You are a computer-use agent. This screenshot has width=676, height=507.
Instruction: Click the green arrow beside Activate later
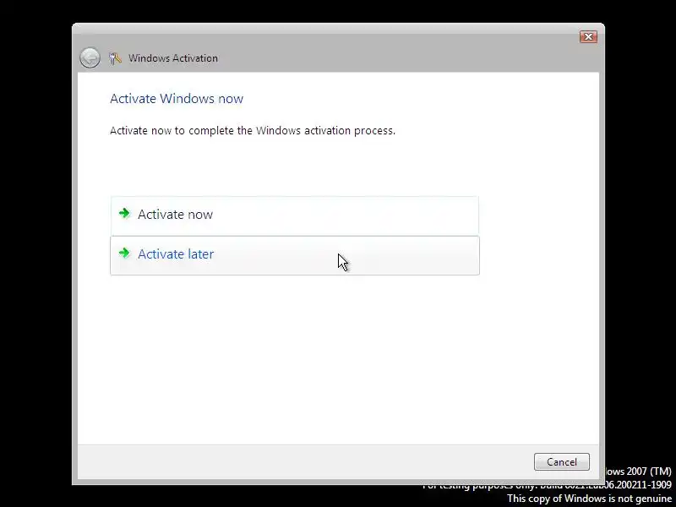124,253
